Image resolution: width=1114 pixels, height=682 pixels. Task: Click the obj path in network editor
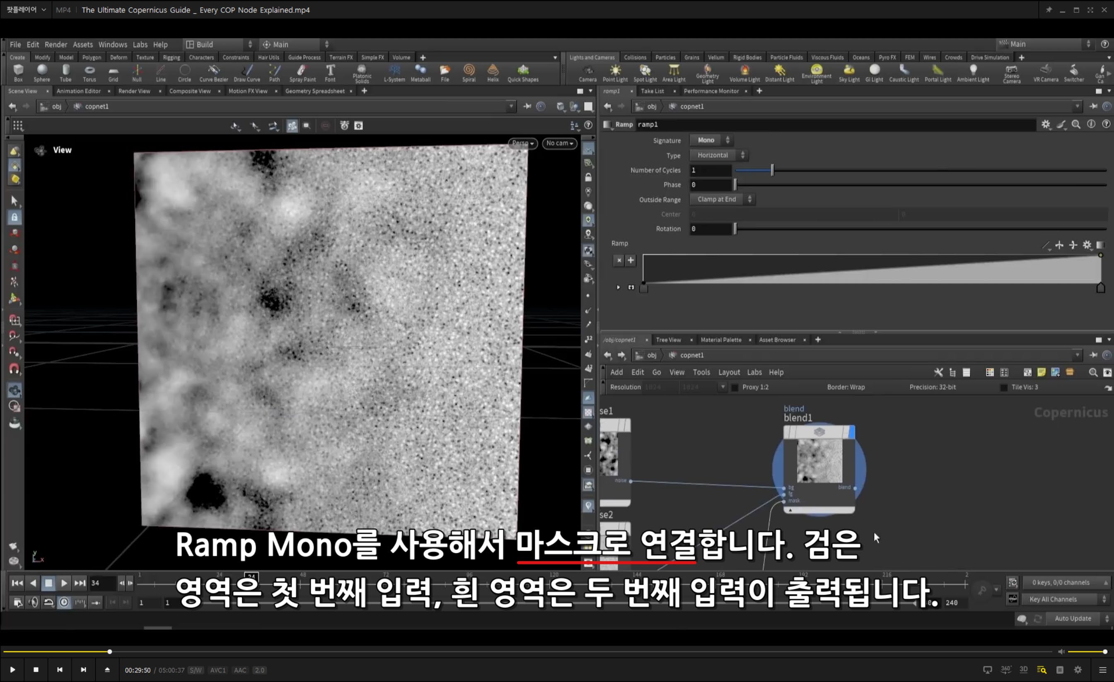click(652, 355)
